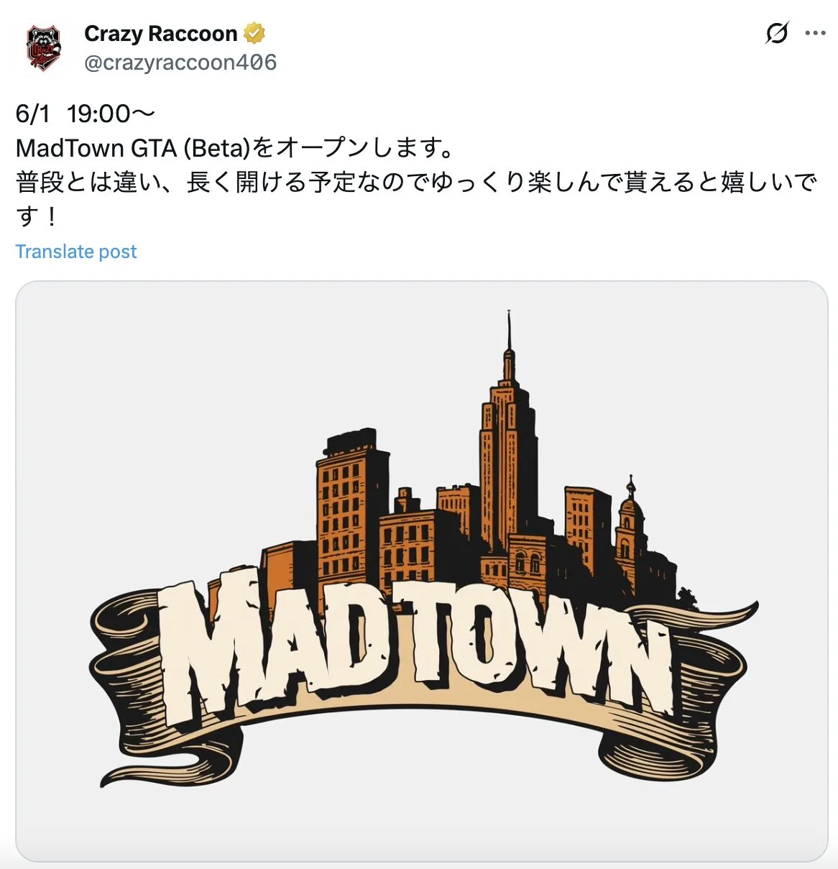Open the Crazy Raccoon profile avatar
This screenshot has height=869, width=838.
click(x=44, y=47)
